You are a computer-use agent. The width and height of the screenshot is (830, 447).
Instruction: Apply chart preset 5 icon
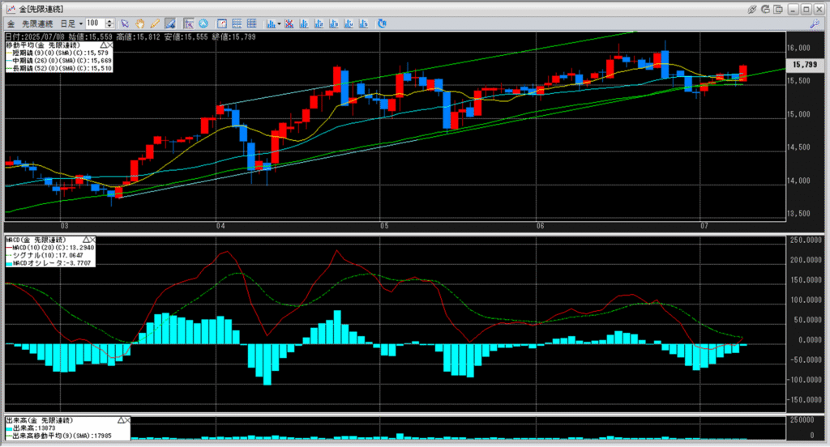point(363,23)
